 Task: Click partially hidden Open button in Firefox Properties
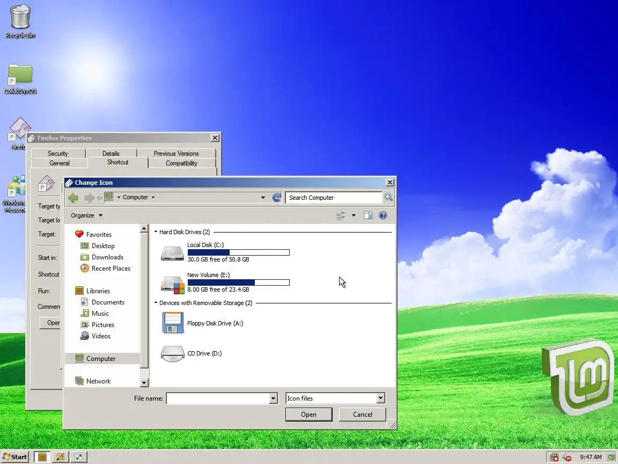tap(50, 323)
